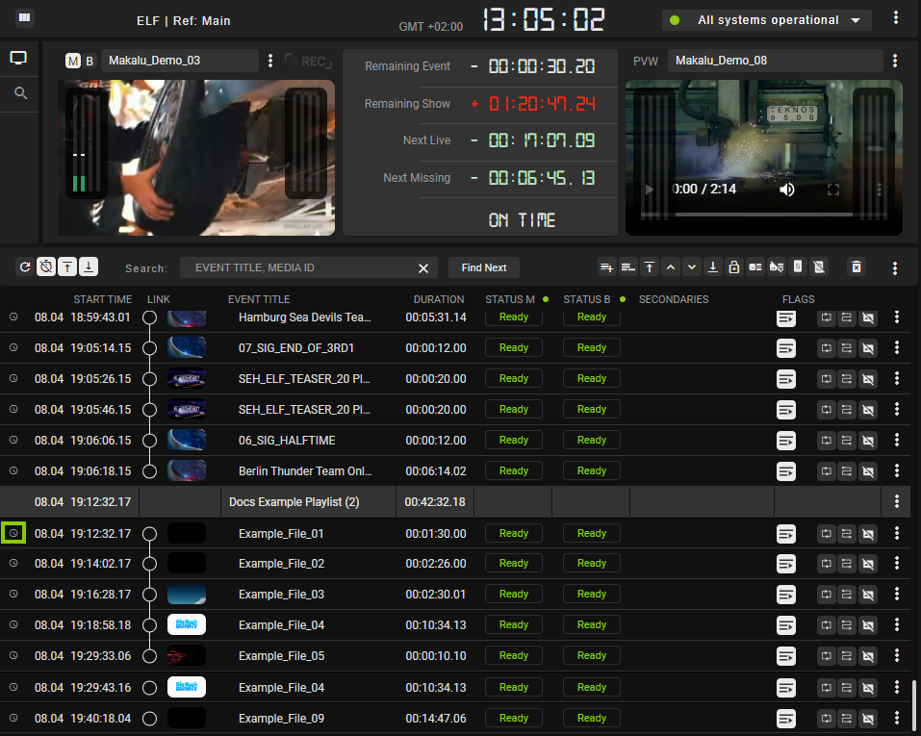Viewport: 921px width, 736px height.
Task: Open the PVW Makalu_Demo_08 options menu
Action: [895, 60]
